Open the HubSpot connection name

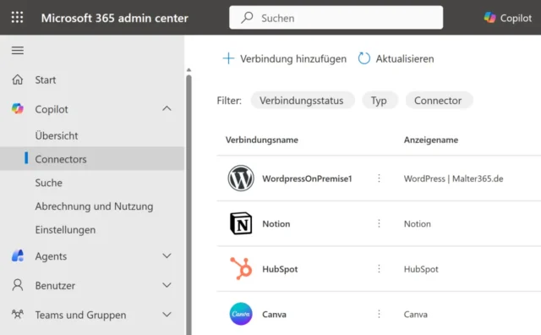point(280,269)
